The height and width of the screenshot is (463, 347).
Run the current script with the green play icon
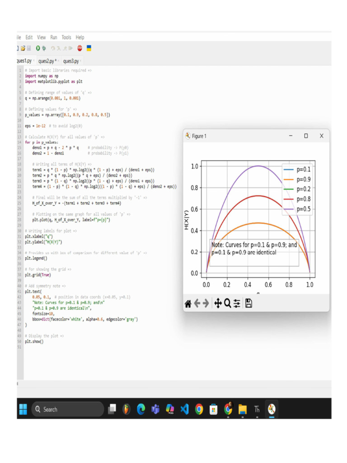pyautogui.click(x=38, y=48)
